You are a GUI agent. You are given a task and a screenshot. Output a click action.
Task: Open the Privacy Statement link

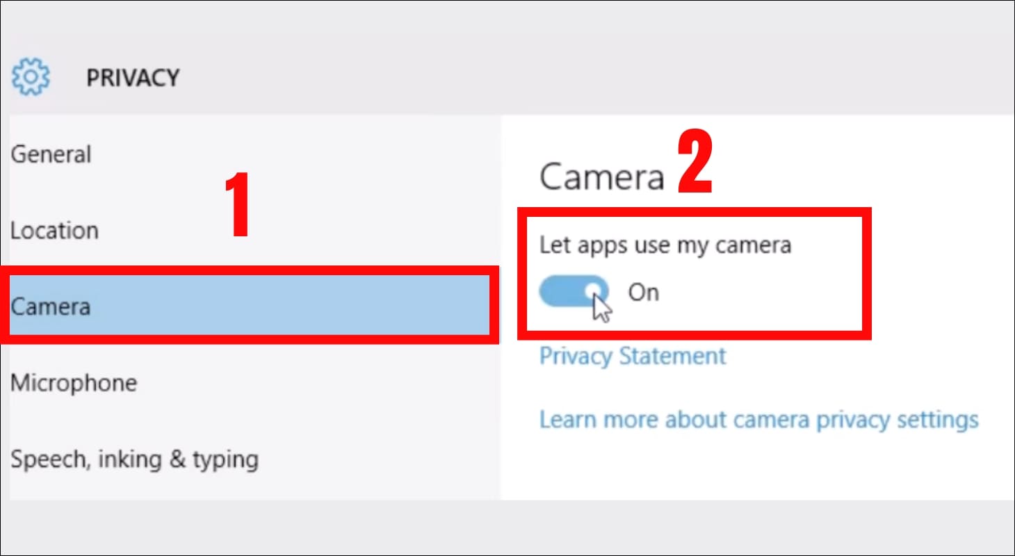(x=633, y=356)
